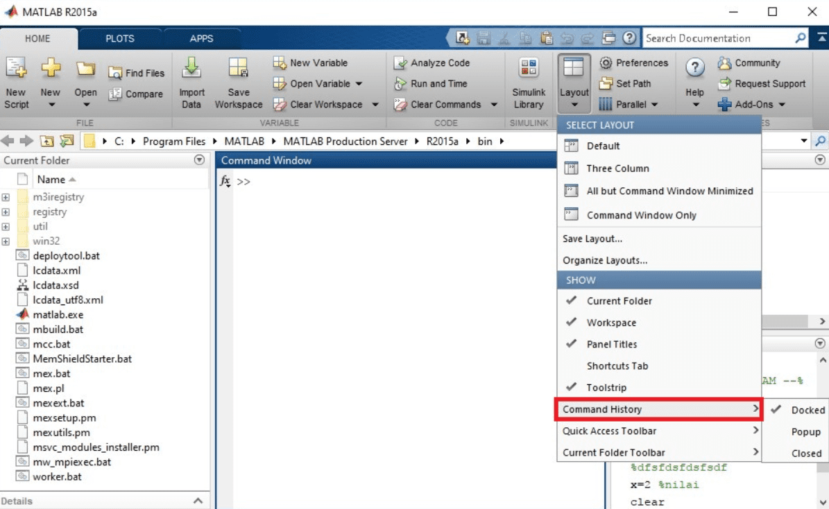Enable the Shortcuts Tab
The height and width of the screenshot is (509, 829).
659,365
